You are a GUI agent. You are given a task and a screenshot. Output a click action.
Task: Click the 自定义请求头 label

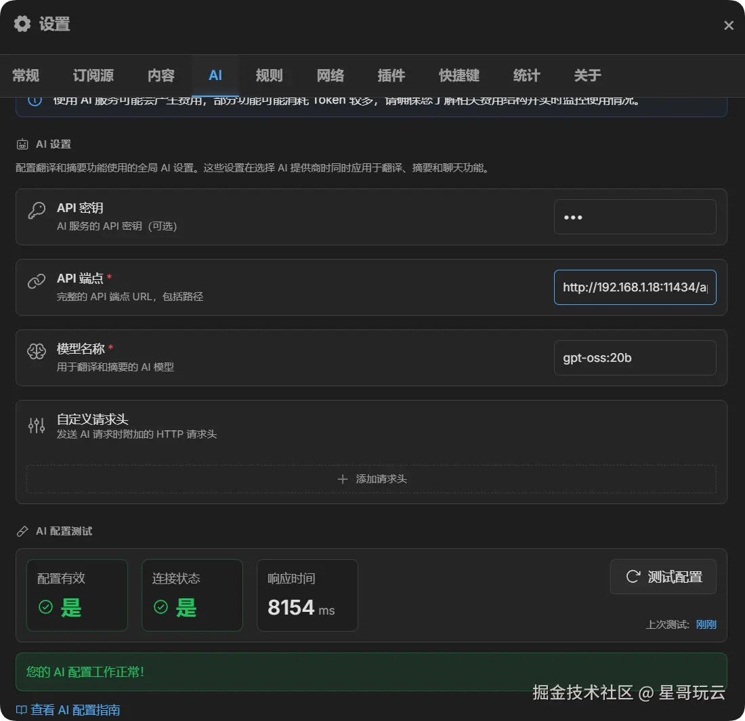(93, 419)
